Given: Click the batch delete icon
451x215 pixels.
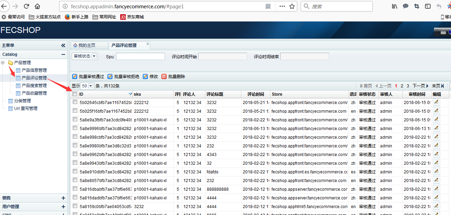Looking at the screenshot, I should pos(164,77).
